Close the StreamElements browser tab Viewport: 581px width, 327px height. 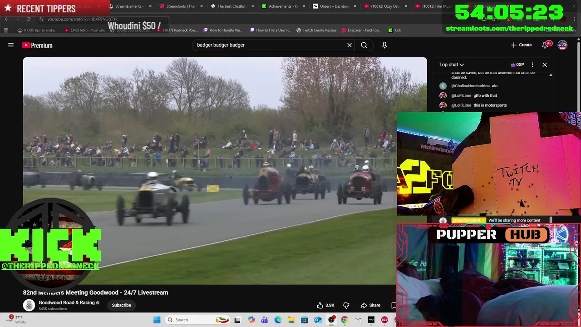(x=150, y=6)
